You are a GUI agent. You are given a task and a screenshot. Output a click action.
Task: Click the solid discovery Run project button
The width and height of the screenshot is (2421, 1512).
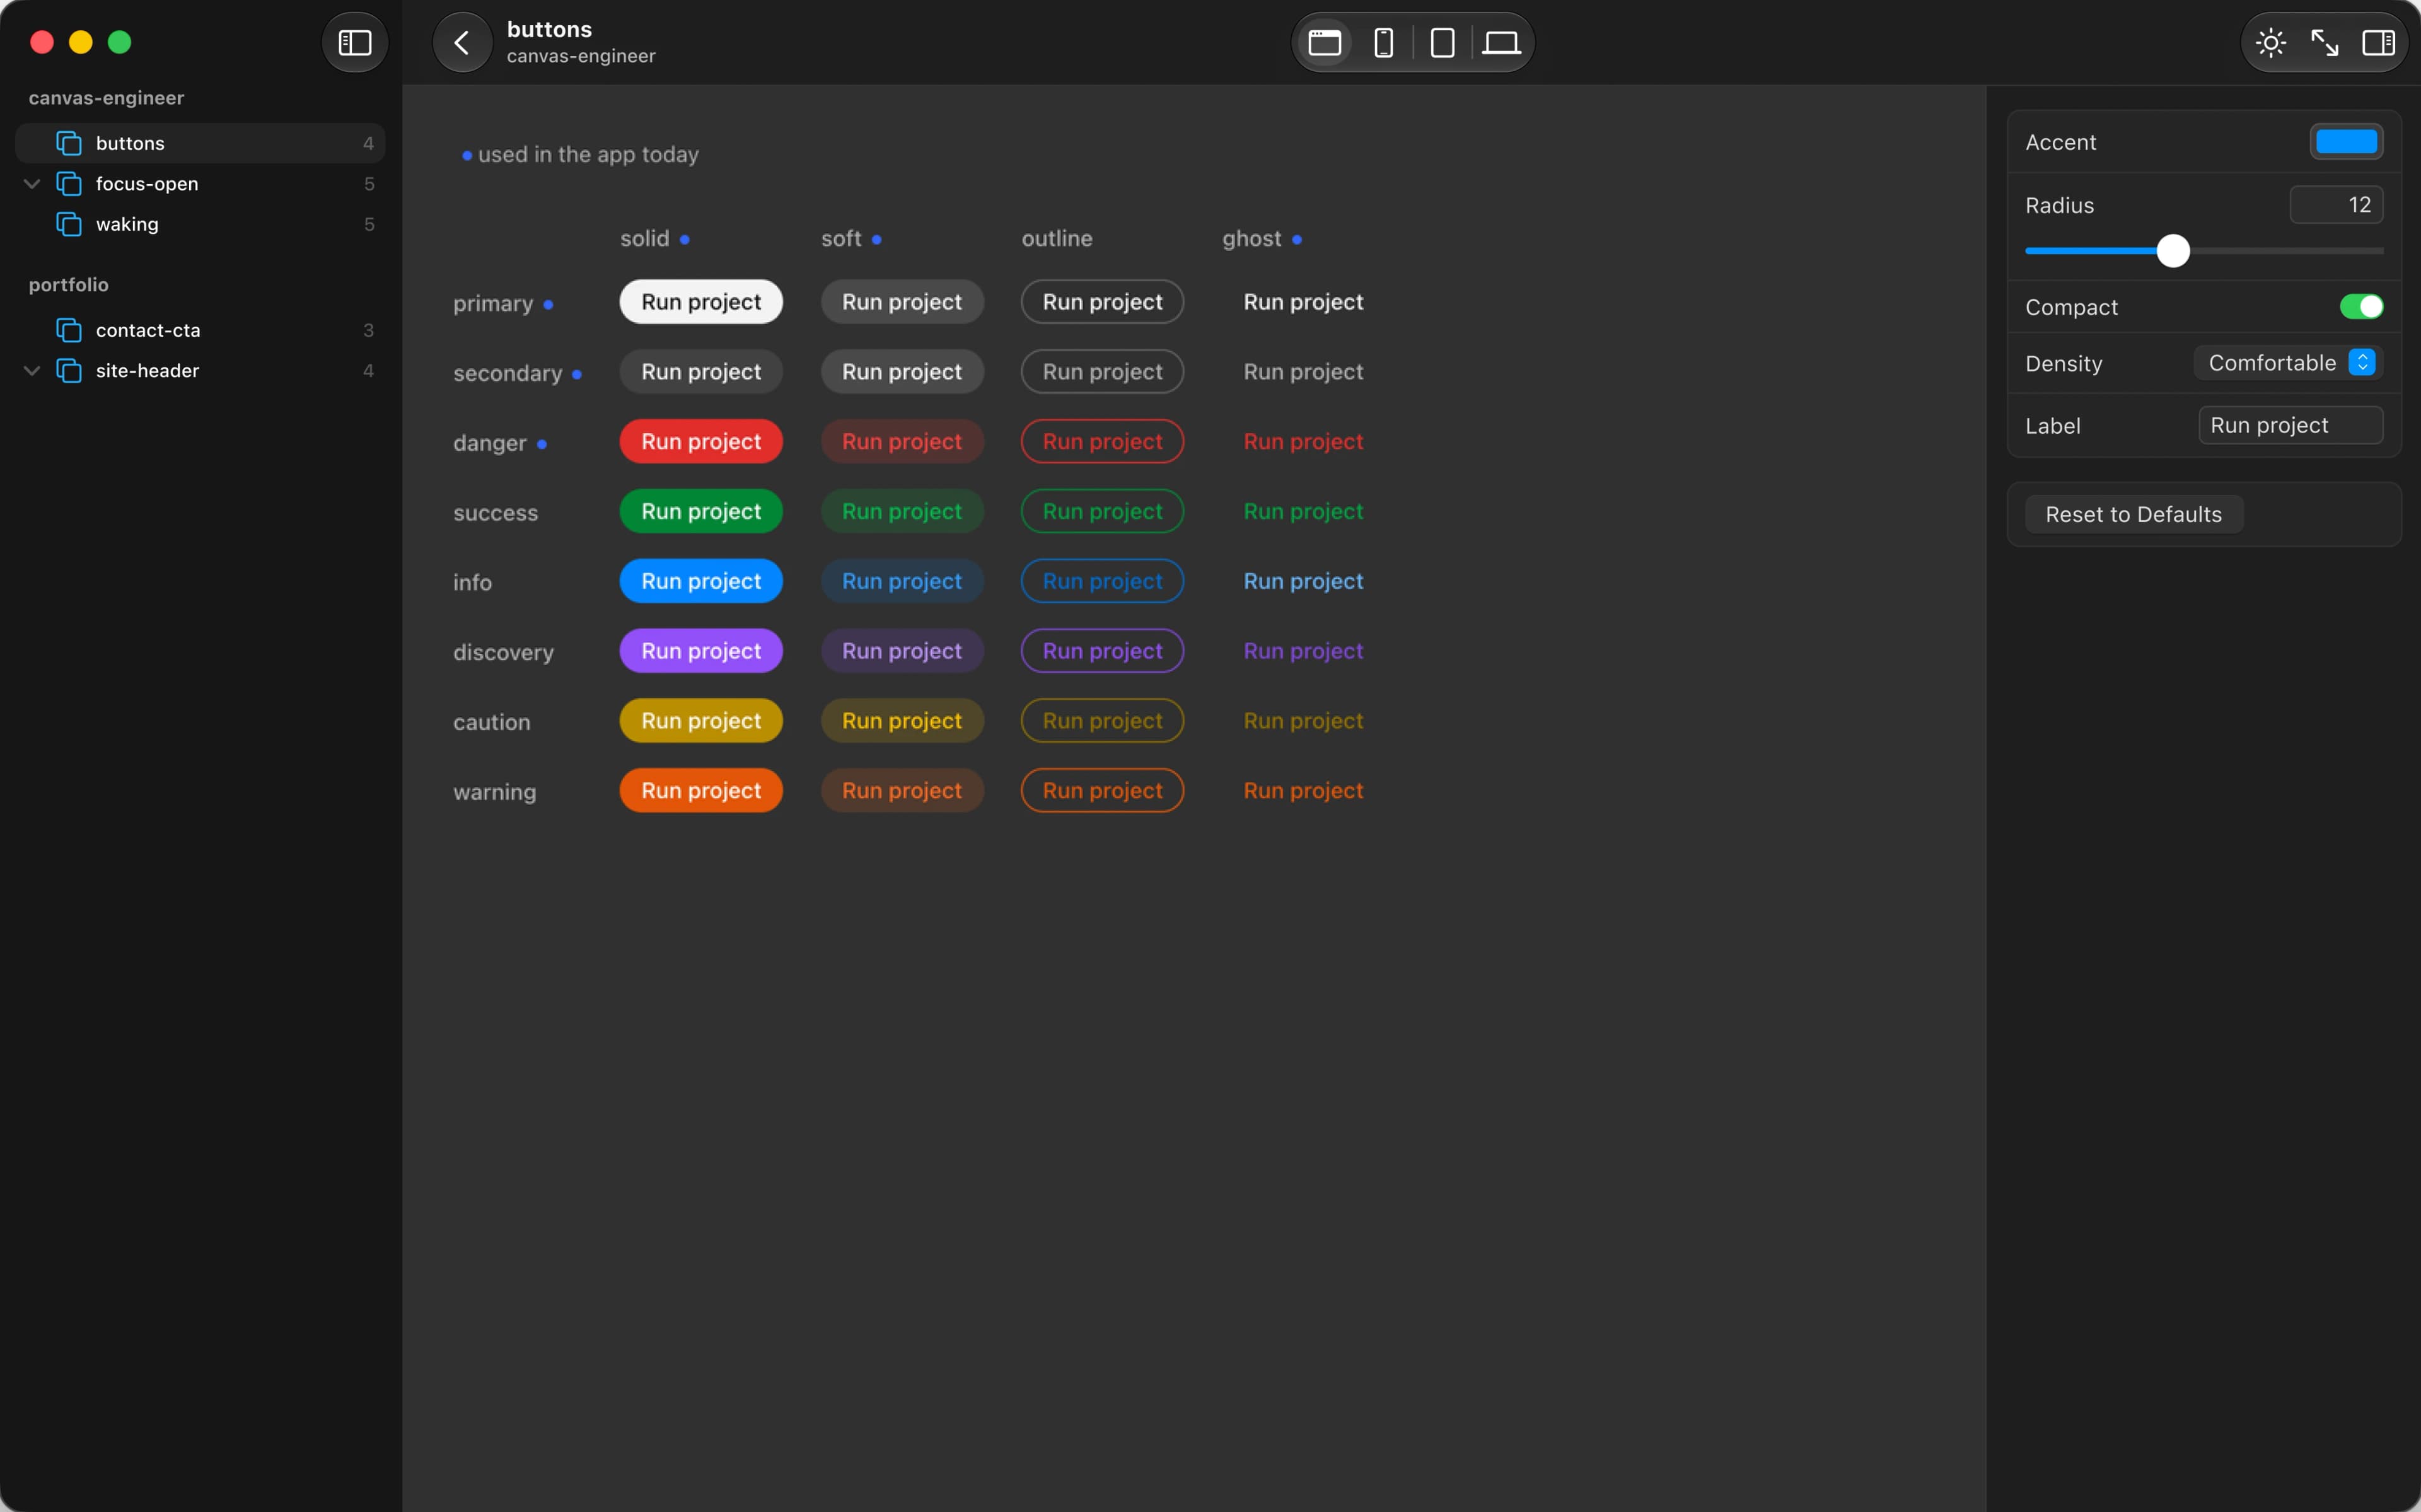(700, 651)
